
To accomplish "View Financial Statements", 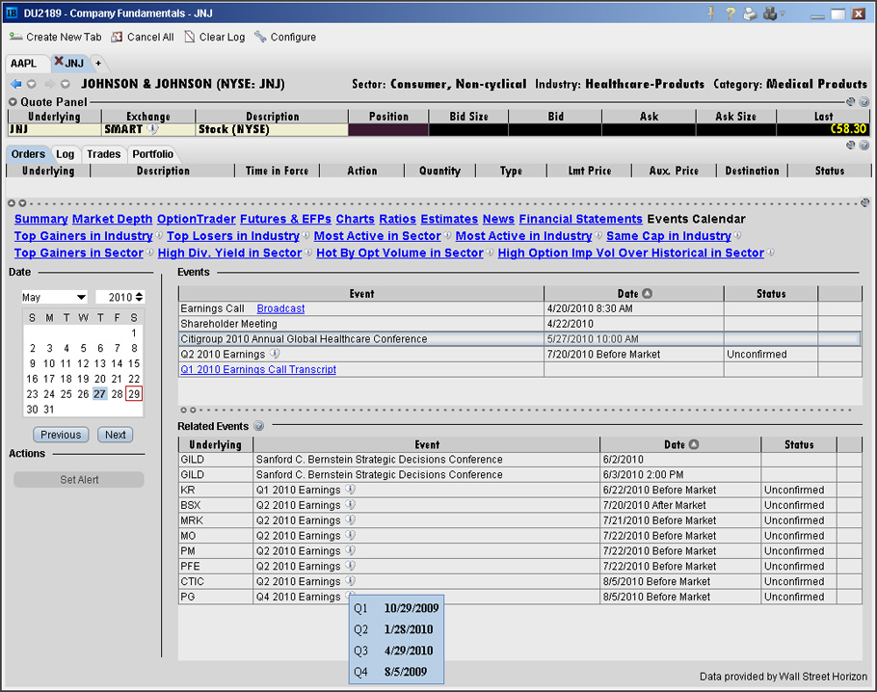I will [x=580, y=219].
